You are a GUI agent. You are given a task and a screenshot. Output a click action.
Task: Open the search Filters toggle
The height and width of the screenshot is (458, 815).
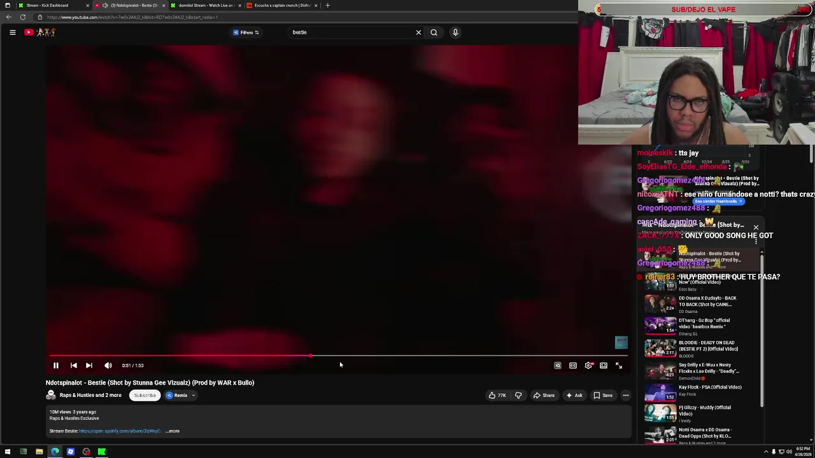246,32
